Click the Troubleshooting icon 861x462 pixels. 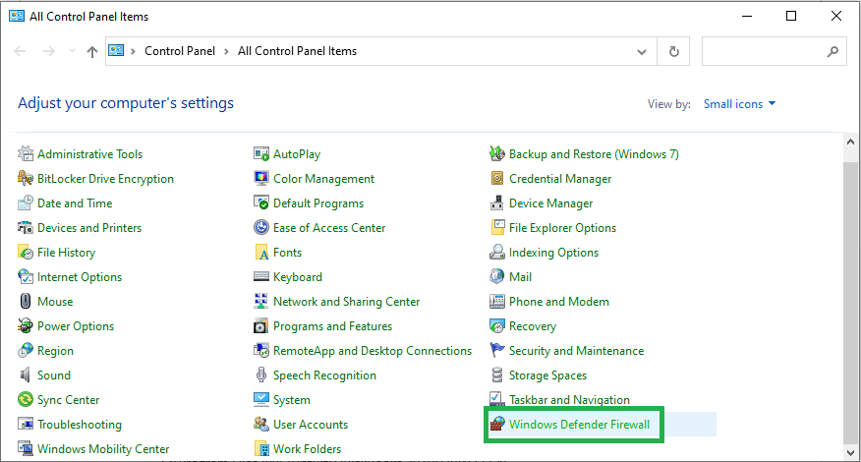(x=26, y=424)
